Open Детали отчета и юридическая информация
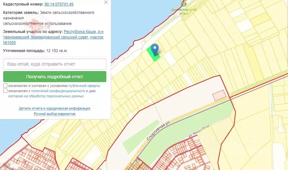 coord(54,109)
